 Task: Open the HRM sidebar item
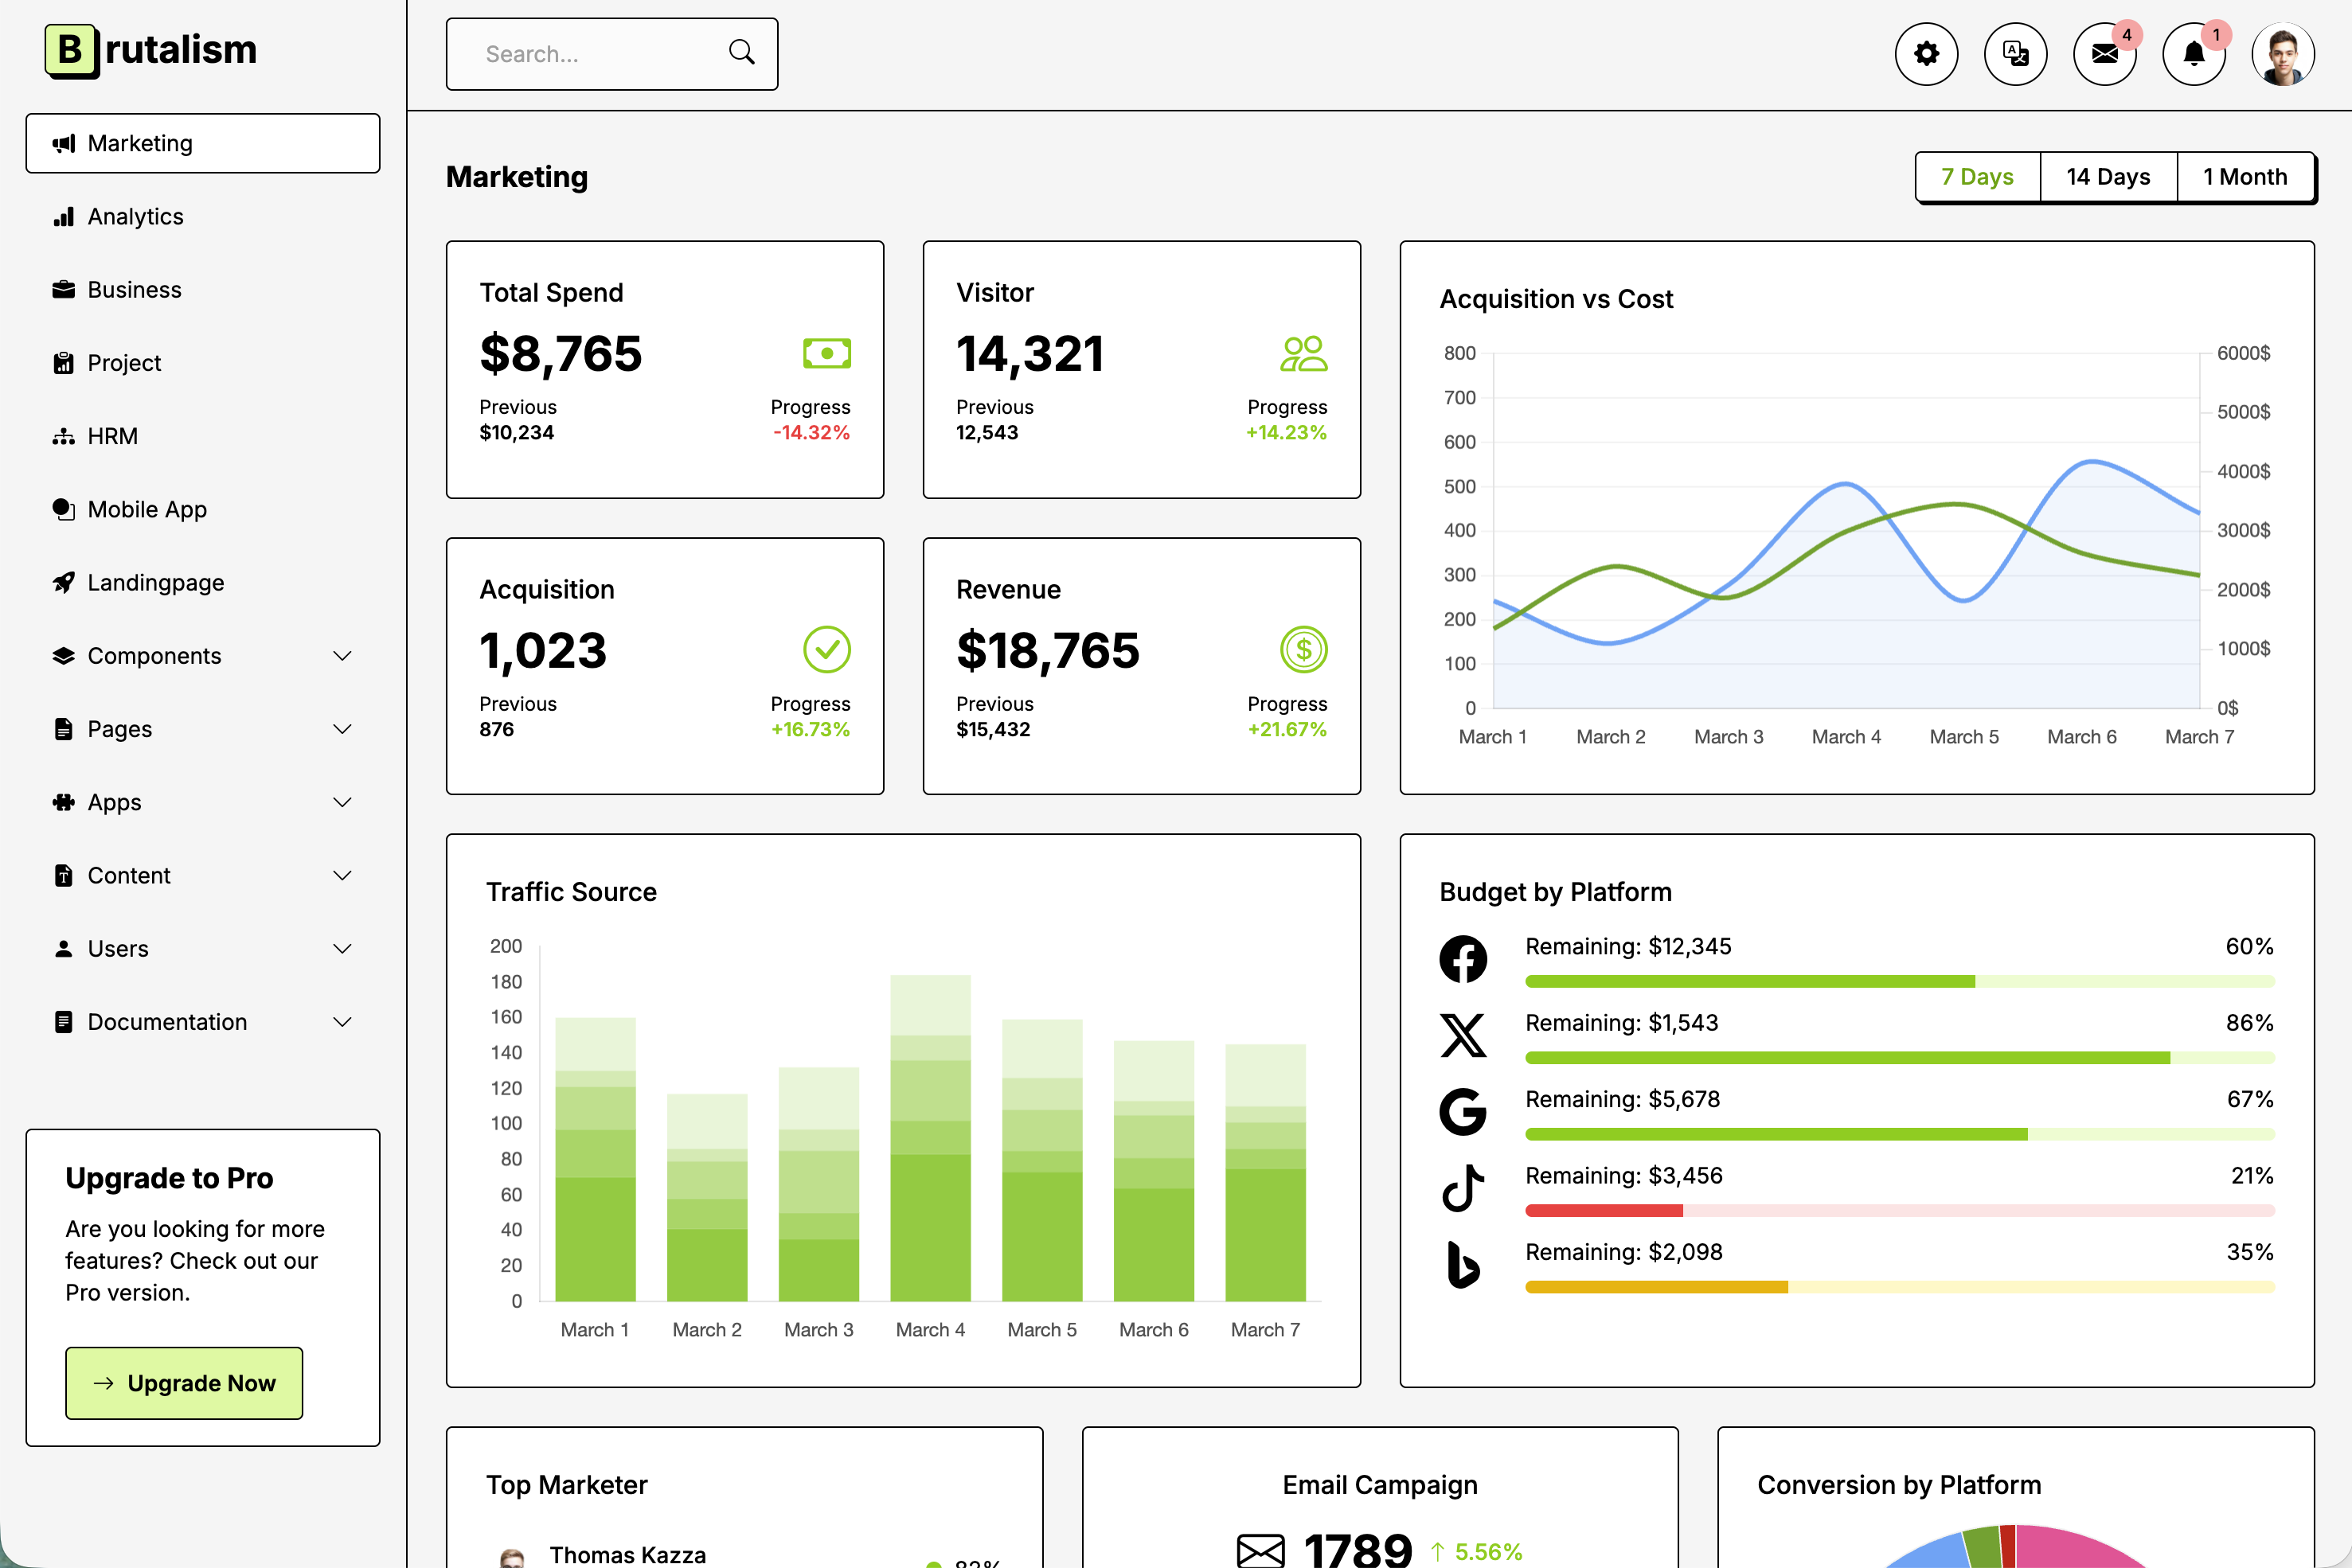[203, 437]
